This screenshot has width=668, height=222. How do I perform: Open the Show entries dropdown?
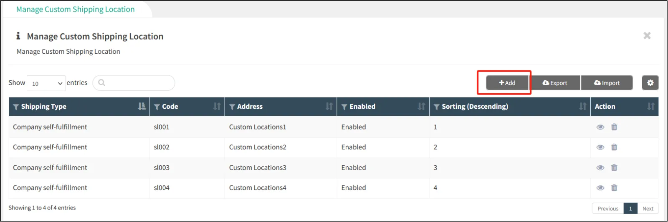tap(46, 83)
